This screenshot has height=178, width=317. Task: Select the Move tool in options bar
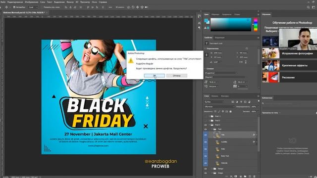pos(6,7)
